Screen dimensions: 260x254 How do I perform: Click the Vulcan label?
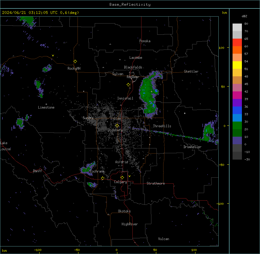coord(163,239)
